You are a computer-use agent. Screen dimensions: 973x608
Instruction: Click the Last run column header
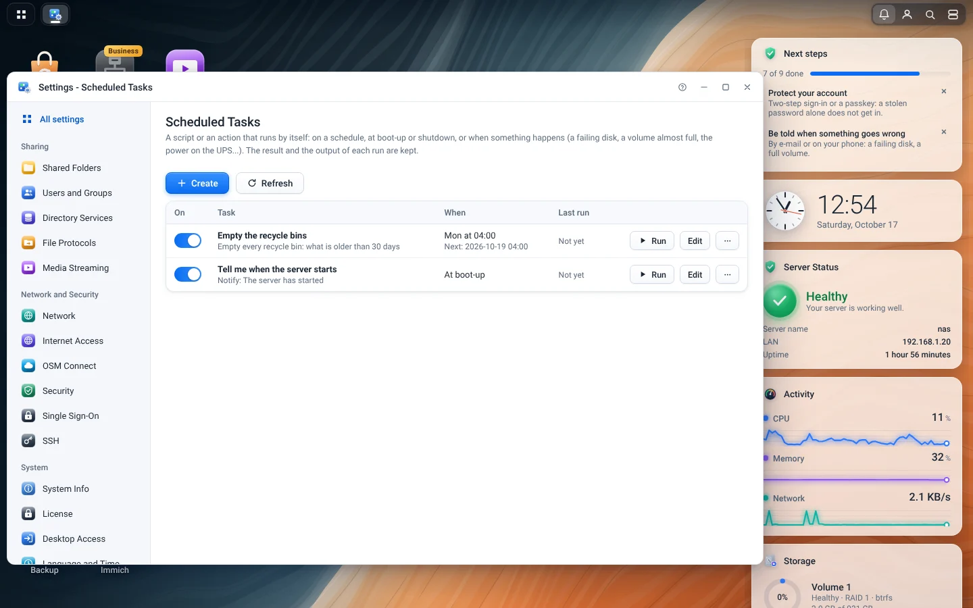(574, 212)
